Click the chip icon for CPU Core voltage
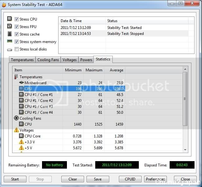 21,136
